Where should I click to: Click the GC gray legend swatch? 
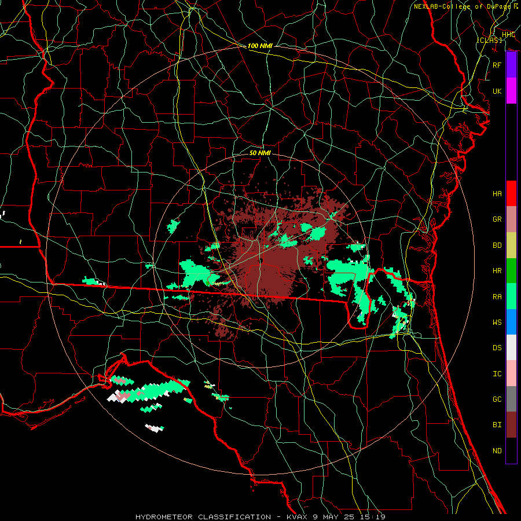[x=511, y=399]
